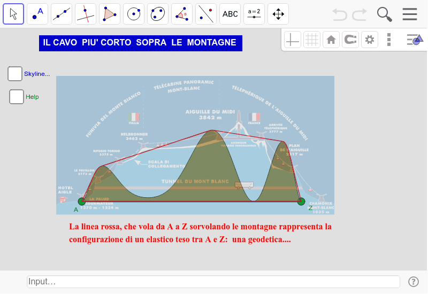Click the French flag in image

[254, 117]
